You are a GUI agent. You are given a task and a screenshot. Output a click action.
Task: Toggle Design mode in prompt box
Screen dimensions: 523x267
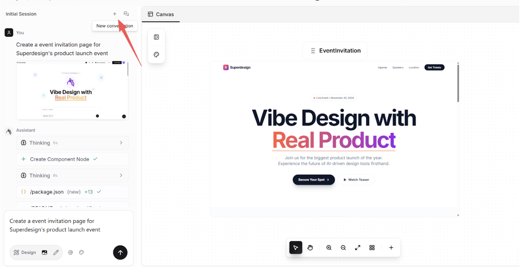pos(25,252)
